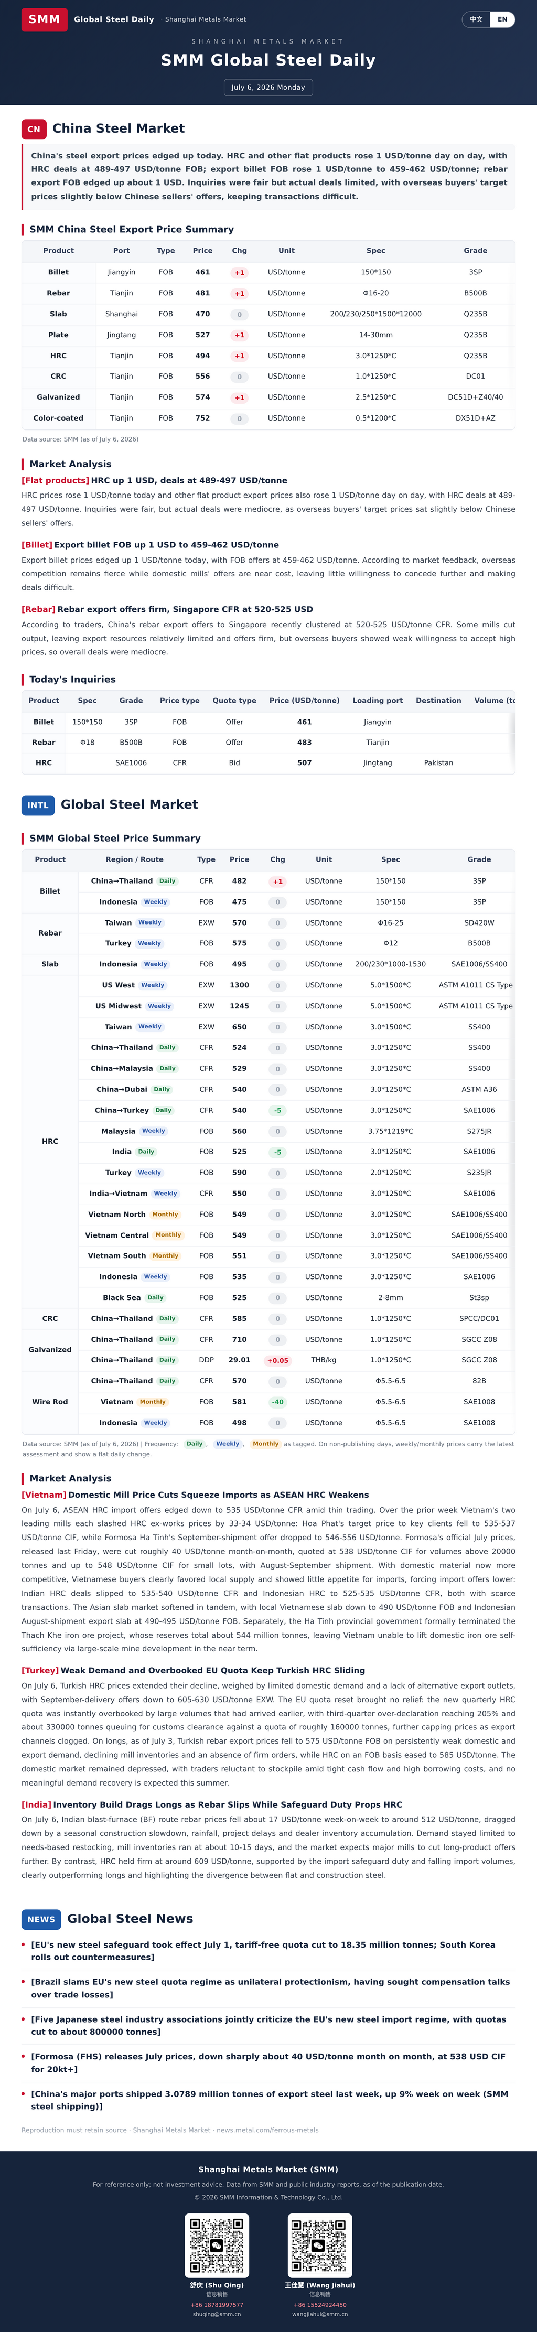Click the red SMM logo badge

click(x=45, y=19)
